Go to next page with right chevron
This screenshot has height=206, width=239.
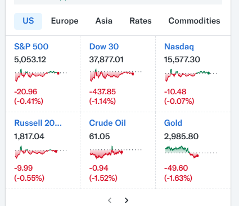click(127, 200)
